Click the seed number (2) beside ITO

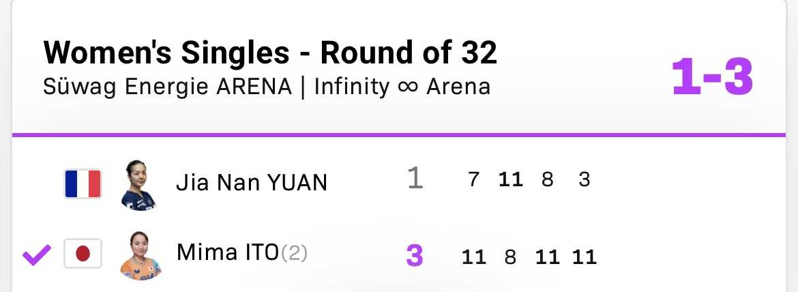pos(295,254)
